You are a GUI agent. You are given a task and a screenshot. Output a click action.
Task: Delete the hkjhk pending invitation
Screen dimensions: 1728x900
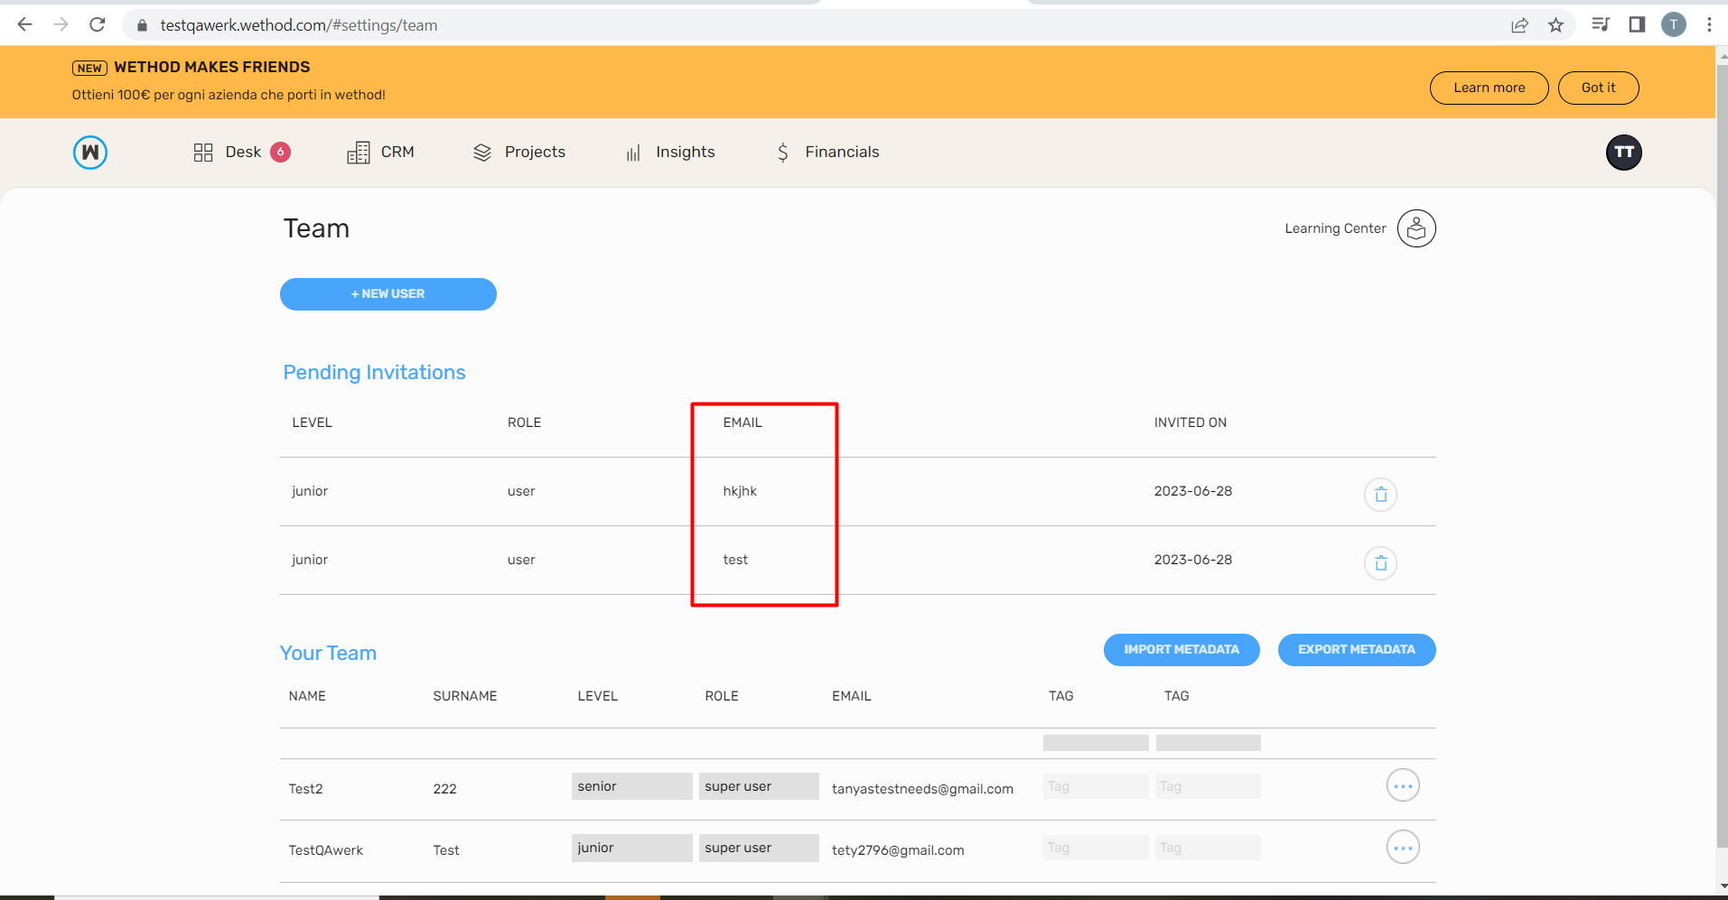pos(1380,495)
